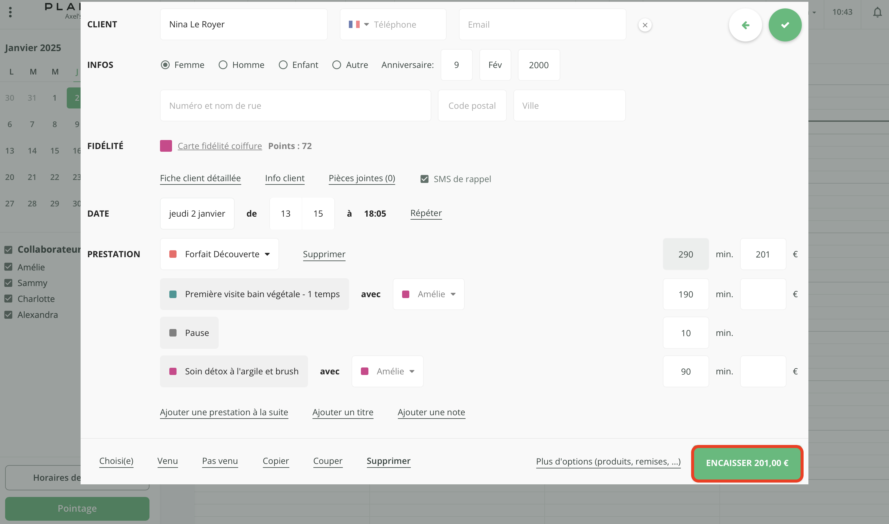Viewport: 889px width, 524px height.
Task: Click the pink loyalty card icon
Action: tap(166, 146)
